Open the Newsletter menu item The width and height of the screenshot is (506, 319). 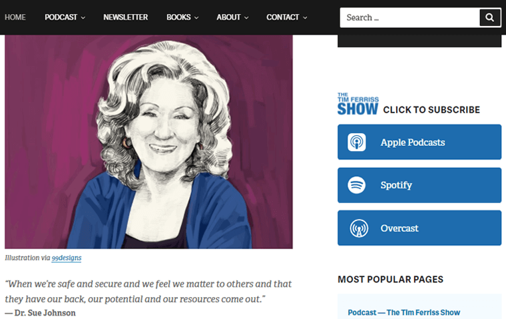pyautogui.click(x=126, y=17)
